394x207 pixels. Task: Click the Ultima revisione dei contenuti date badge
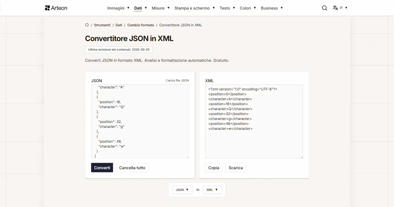tap(119, 50)
